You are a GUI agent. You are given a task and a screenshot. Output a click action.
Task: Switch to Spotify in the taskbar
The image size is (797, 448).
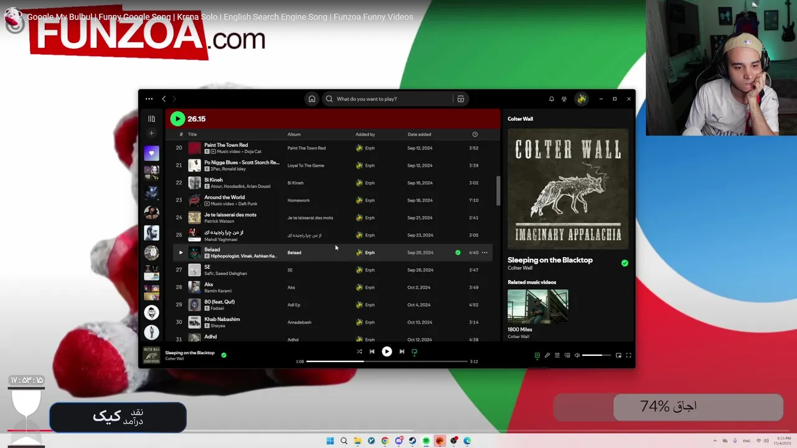pyautogui.click(x=426, y=441)
